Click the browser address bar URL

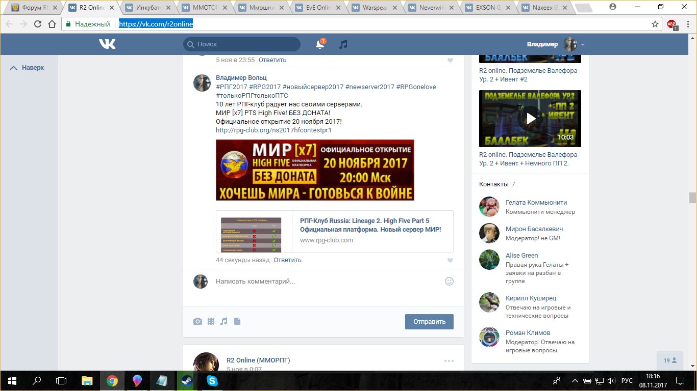coord(156,24)
